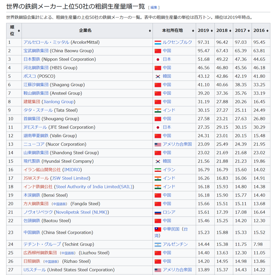Click the US flag in US Steel row
The width and height of the screenshot is (272, 275).
coord(158,270)
